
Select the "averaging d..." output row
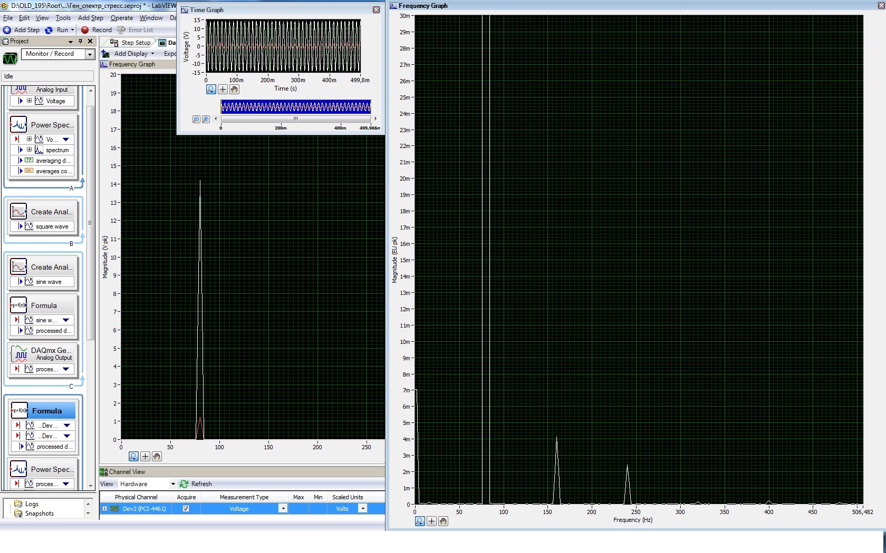click(x=43, y=161)
